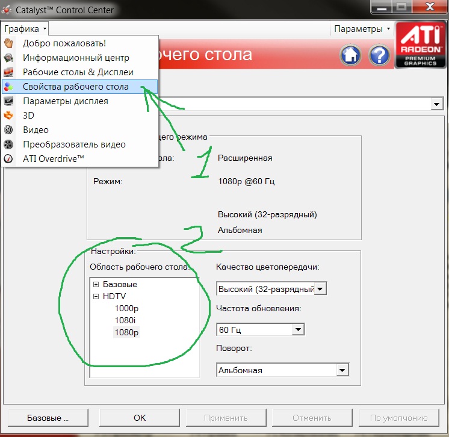Click the Применить button

pos(226,418)
